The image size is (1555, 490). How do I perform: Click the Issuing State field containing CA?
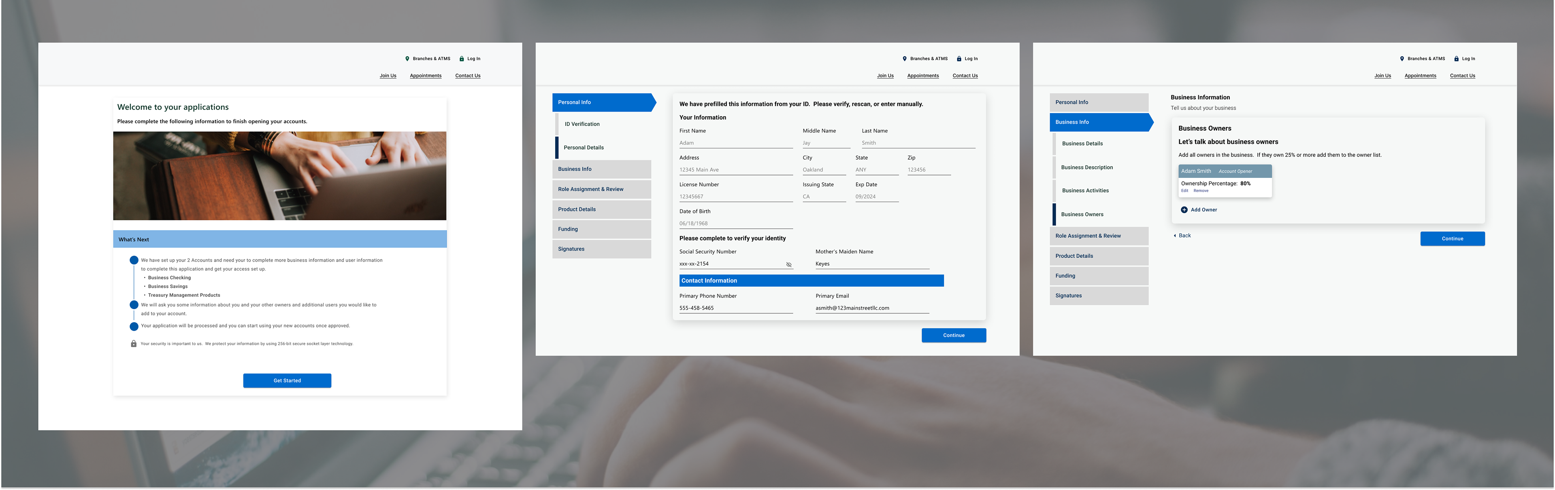click(824, 196)
